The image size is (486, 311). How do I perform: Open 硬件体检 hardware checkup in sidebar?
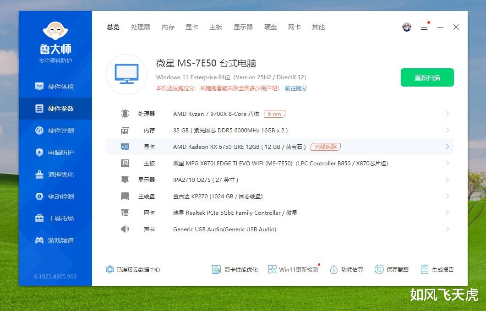55,87
